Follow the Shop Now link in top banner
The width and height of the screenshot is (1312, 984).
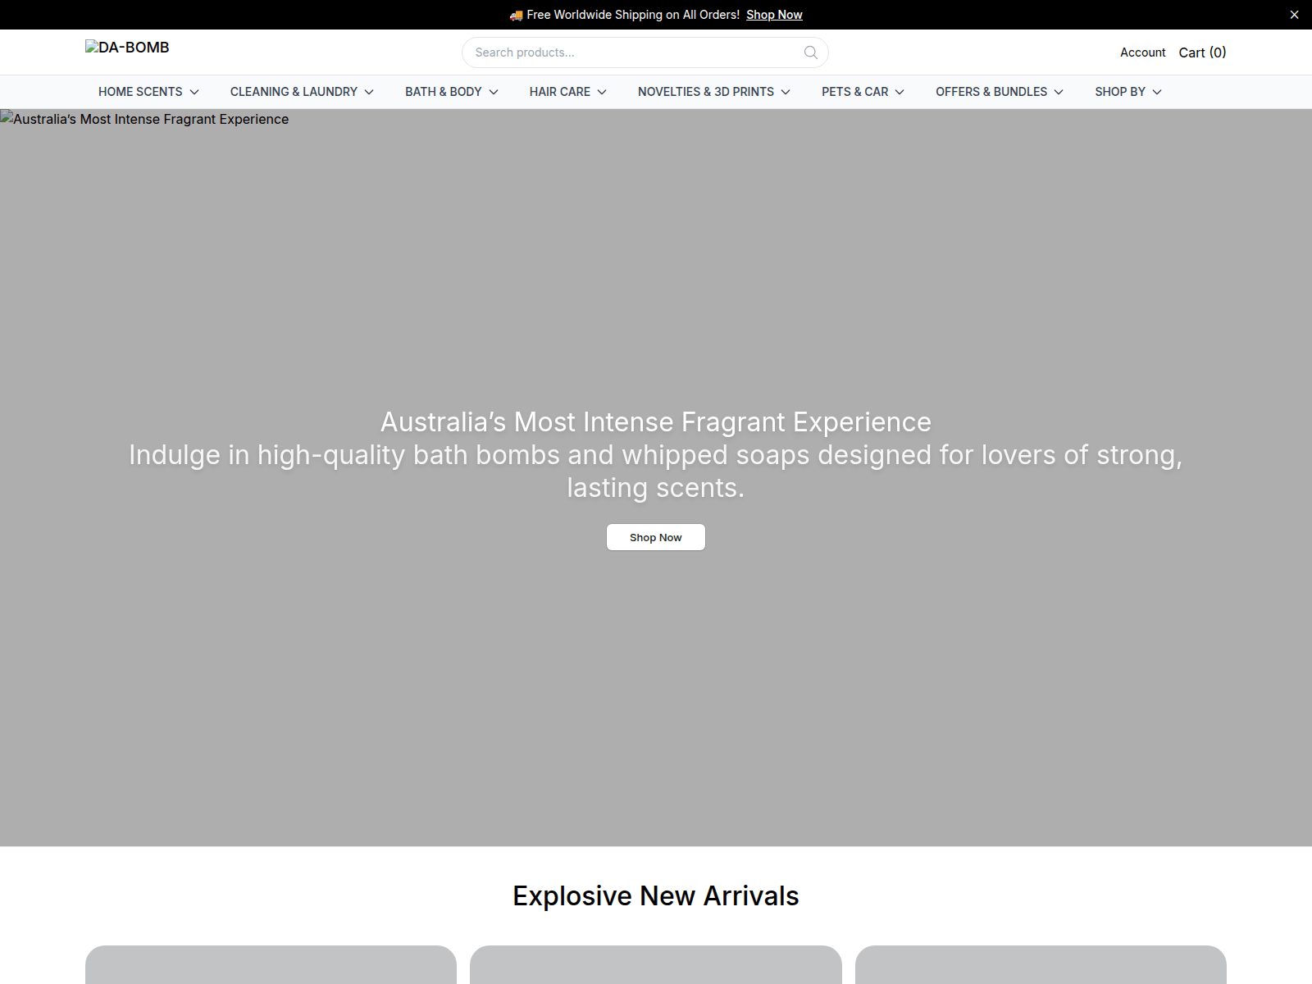(774, 15)
